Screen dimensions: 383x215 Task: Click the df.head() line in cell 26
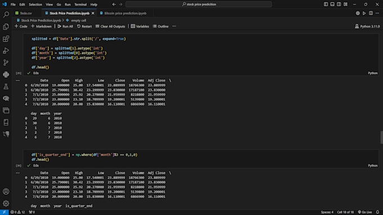point(40,159)
